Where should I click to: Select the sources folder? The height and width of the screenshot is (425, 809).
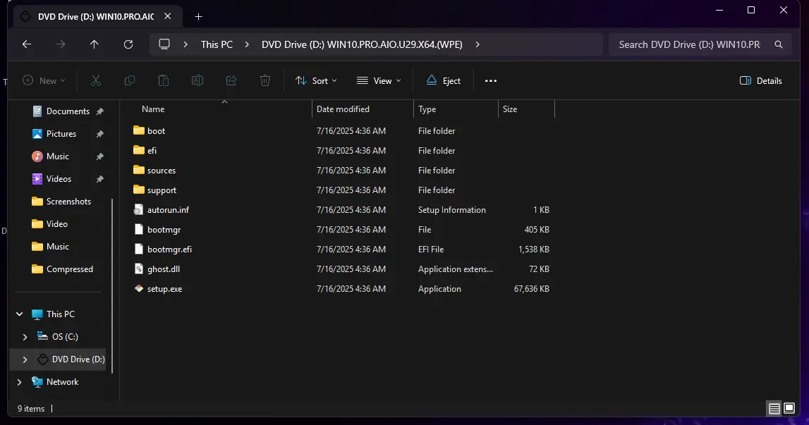point(162,170)
